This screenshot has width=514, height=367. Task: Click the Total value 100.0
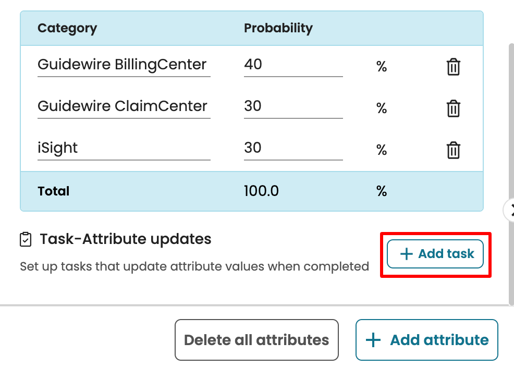pyautogui.click(x=261, y=191)
